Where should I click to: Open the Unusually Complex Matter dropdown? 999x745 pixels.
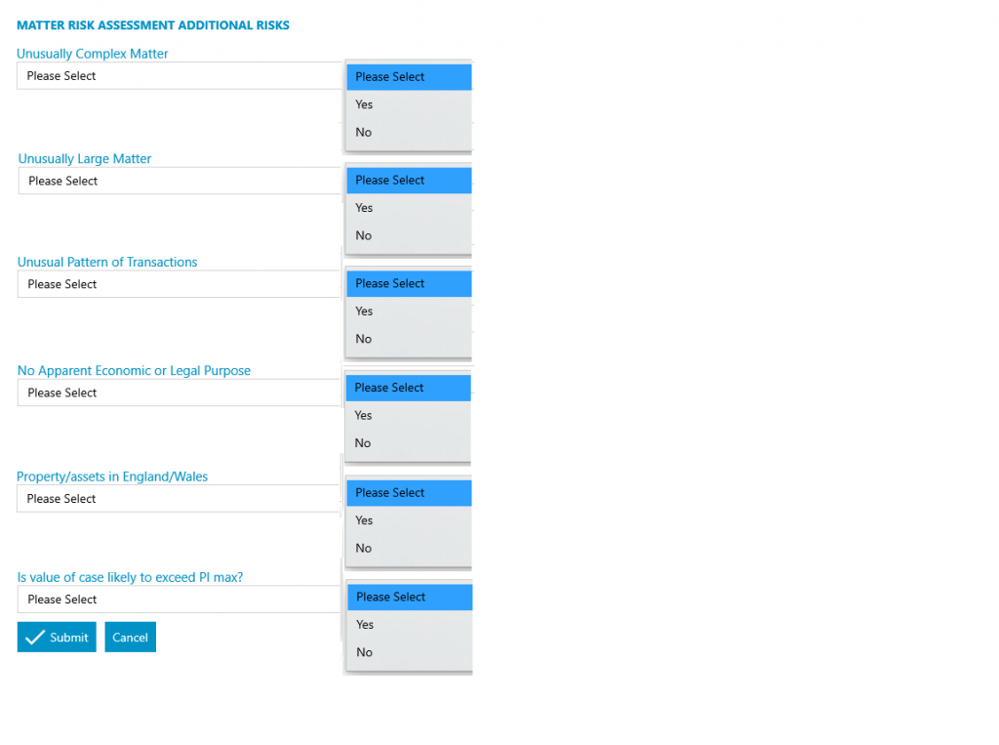[x=179, y=76]
